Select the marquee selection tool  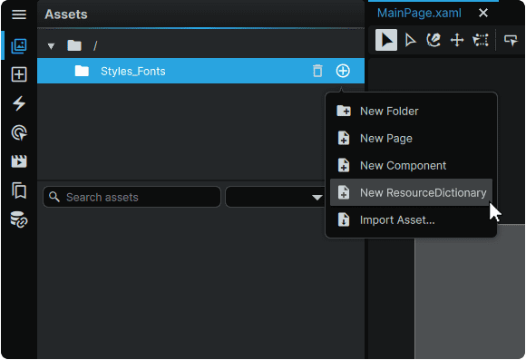point(481,40)
